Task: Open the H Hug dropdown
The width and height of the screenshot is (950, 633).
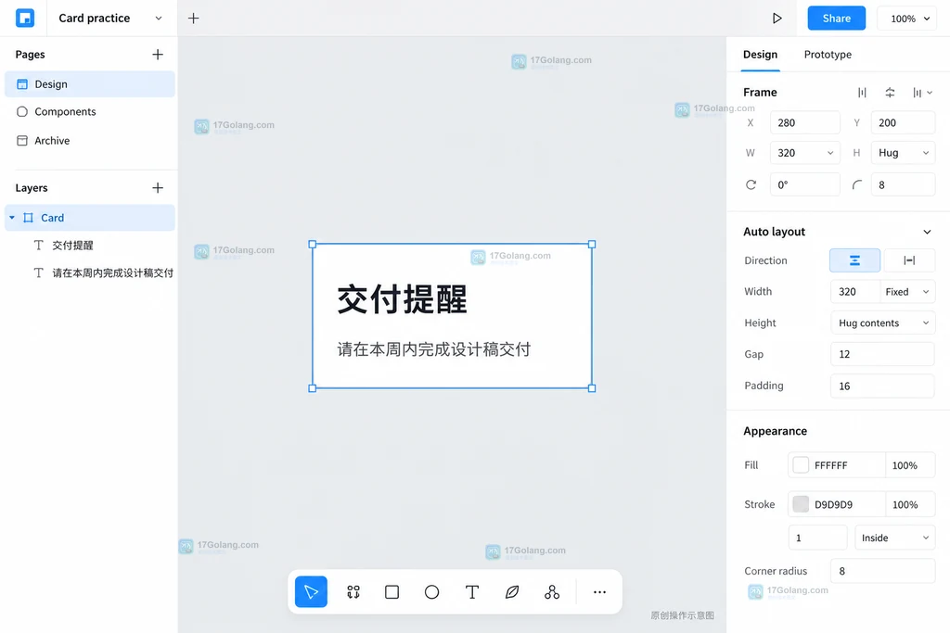Action: [903, 153]
